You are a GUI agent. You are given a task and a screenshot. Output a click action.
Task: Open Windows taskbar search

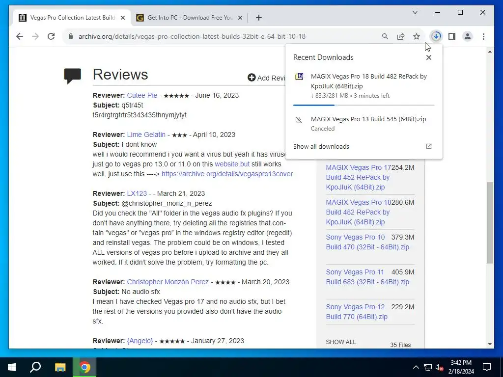[35, 367]
